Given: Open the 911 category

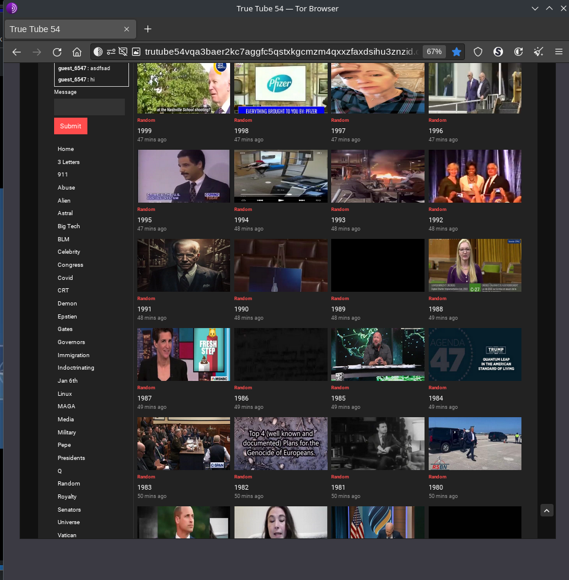Looking at the screenshot, I should click(x=62, y=175).
